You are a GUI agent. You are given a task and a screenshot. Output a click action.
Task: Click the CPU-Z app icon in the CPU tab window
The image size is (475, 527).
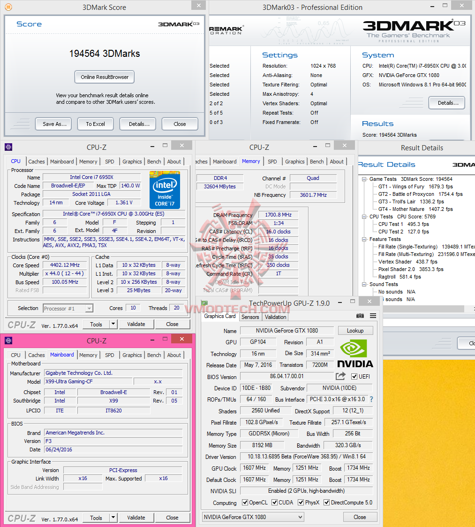8,147
